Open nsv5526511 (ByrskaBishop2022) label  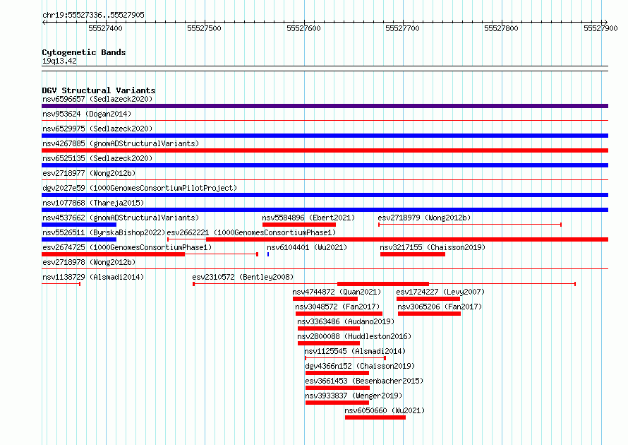[104, 232]
